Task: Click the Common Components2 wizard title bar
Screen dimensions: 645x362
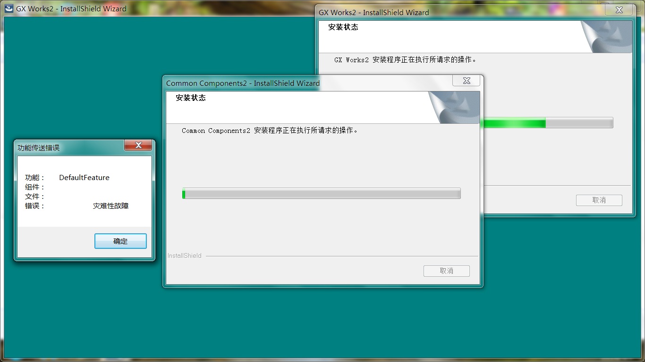Action: click(283, 83)
